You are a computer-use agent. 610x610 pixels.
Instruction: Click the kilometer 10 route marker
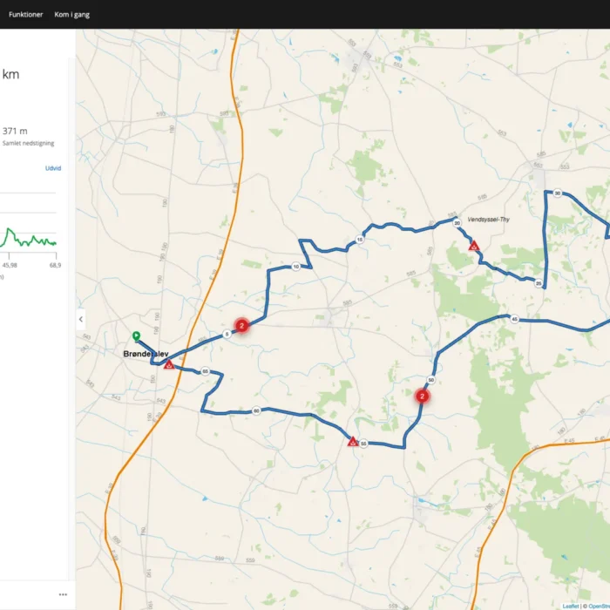296,267
